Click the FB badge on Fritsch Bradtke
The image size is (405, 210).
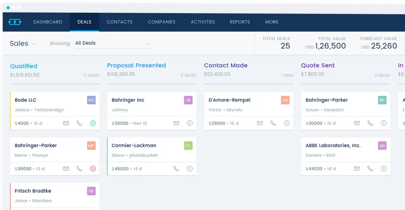[91, 191]
